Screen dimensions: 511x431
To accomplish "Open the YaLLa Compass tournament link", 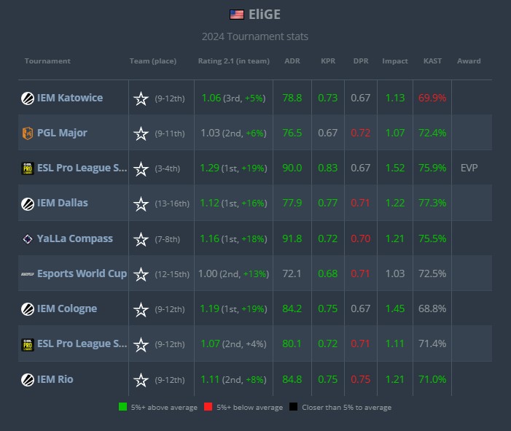I will pyautogui.click(x=75, y=238).
